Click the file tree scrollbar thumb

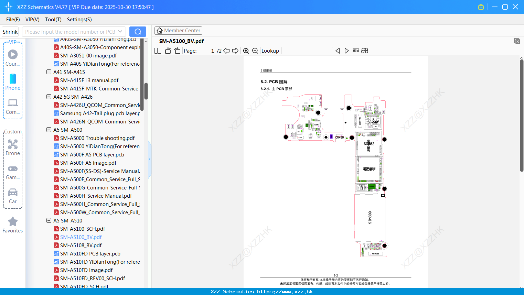(x=146, y=91)
